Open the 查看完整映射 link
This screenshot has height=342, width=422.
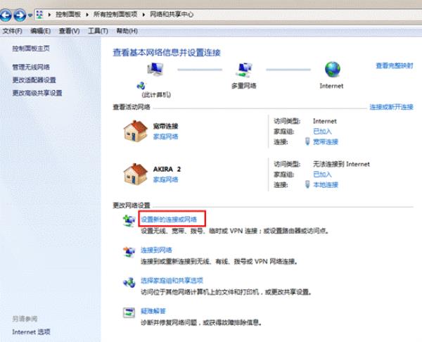(x=395, y=65)
